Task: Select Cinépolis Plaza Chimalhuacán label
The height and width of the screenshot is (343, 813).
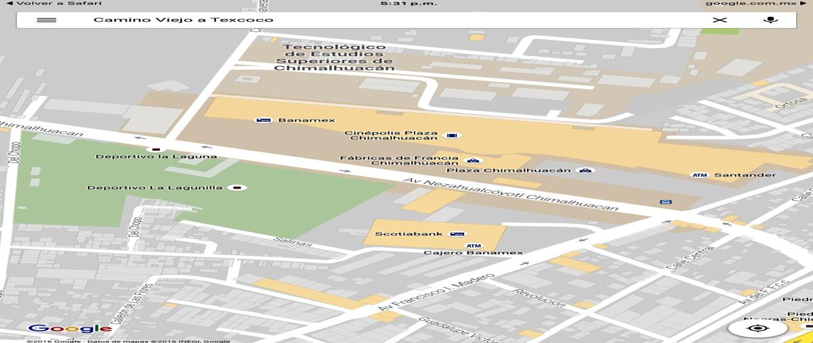Action: point(391,135)
